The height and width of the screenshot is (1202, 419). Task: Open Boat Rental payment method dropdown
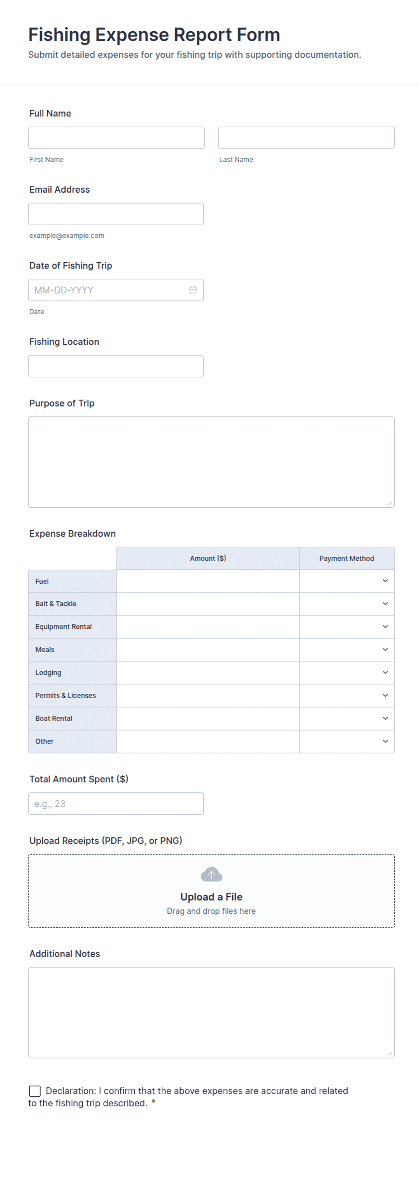pyautogui.click(x=346, y=718)
